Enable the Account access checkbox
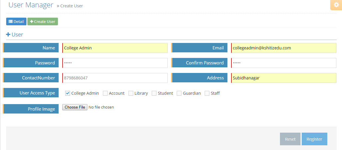Viewport: 342px width, 150px height. tap(105, 93)
